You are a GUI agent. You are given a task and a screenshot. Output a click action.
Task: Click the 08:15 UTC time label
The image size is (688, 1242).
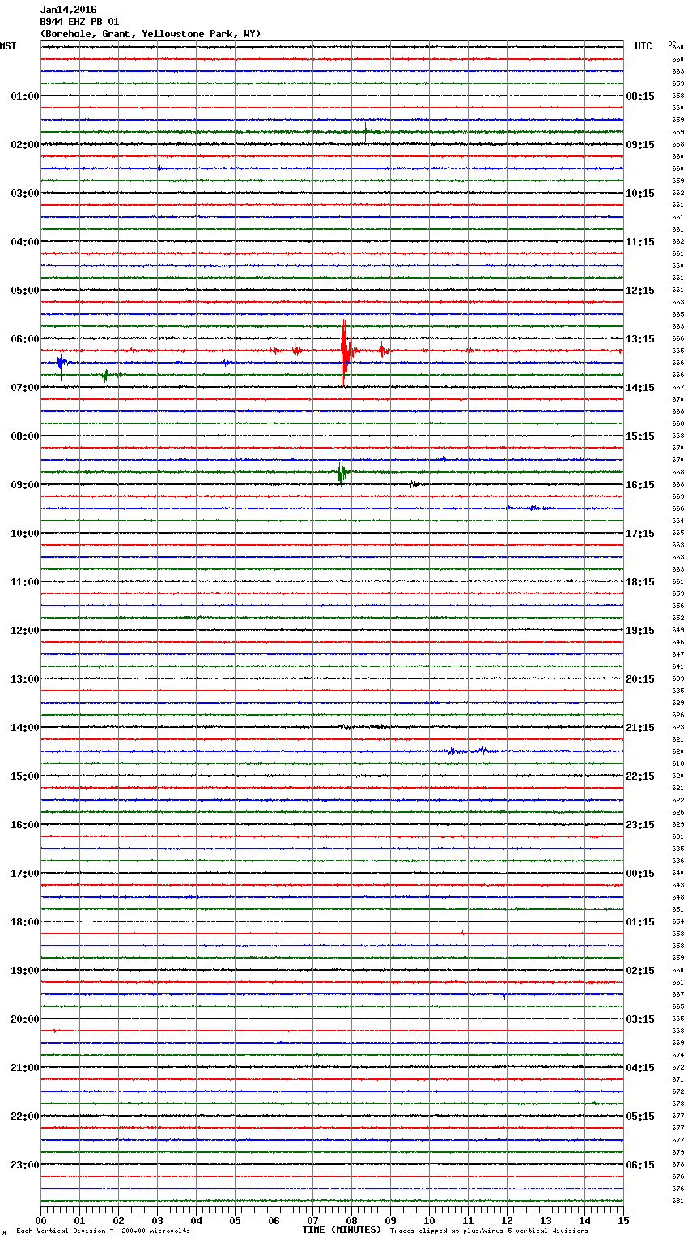pyautogui.click(x=640, y=96)
